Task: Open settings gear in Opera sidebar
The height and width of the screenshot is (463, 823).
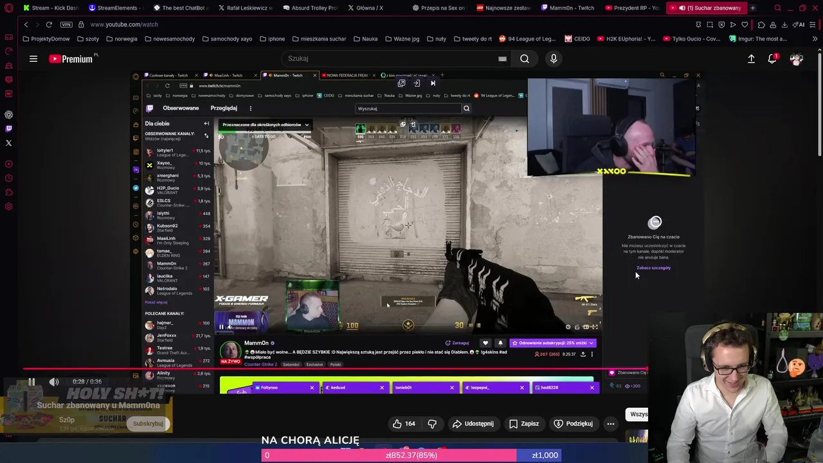Action: (8, 206)
